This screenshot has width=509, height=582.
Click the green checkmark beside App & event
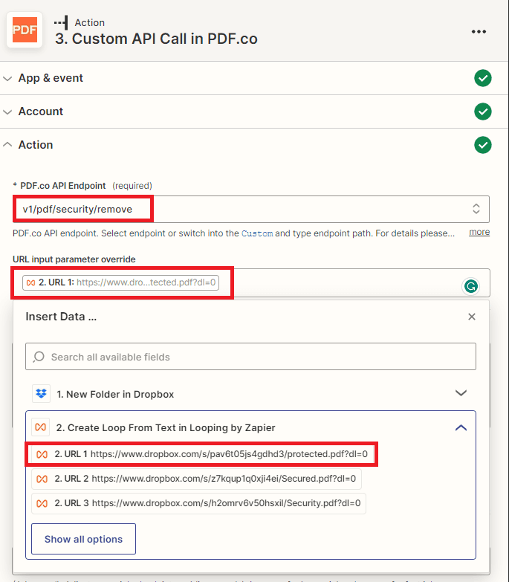(483, 78)
